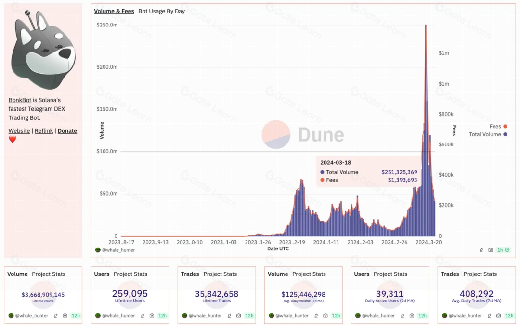Toggle the Total Volume series in legend
520x326 pixels.
(x=488, y=134)
